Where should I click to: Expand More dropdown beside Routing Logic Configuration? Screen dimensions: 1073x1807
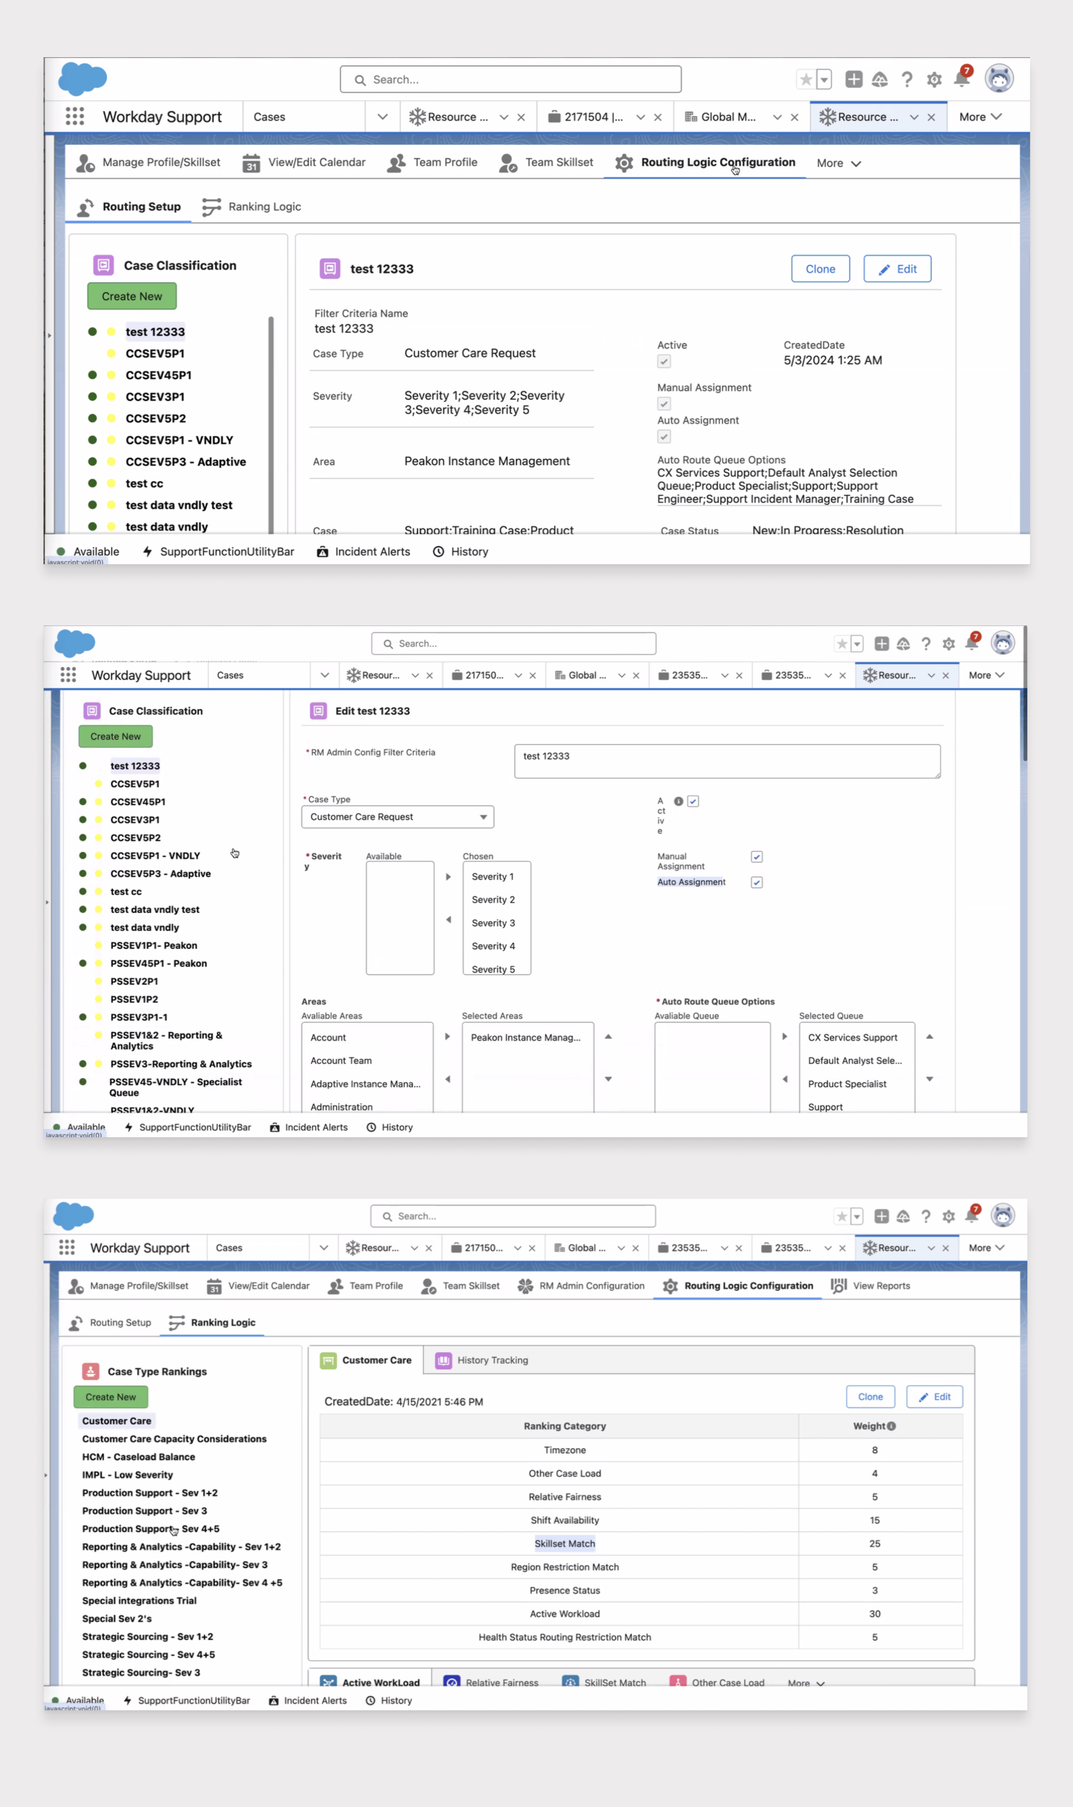pos(839,164)
